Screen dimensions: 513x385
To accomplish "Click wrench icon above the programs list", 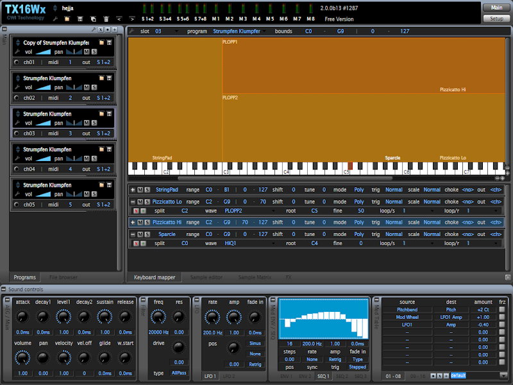I will point(94,30).
